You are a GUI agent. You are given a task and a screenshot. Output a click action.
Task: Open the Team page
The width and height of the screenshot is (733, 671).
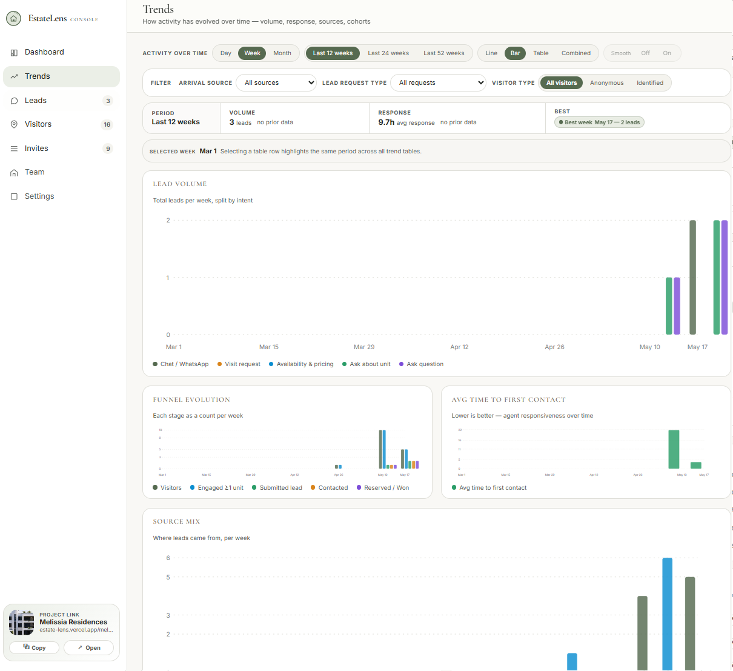click(x=61, y=172)
